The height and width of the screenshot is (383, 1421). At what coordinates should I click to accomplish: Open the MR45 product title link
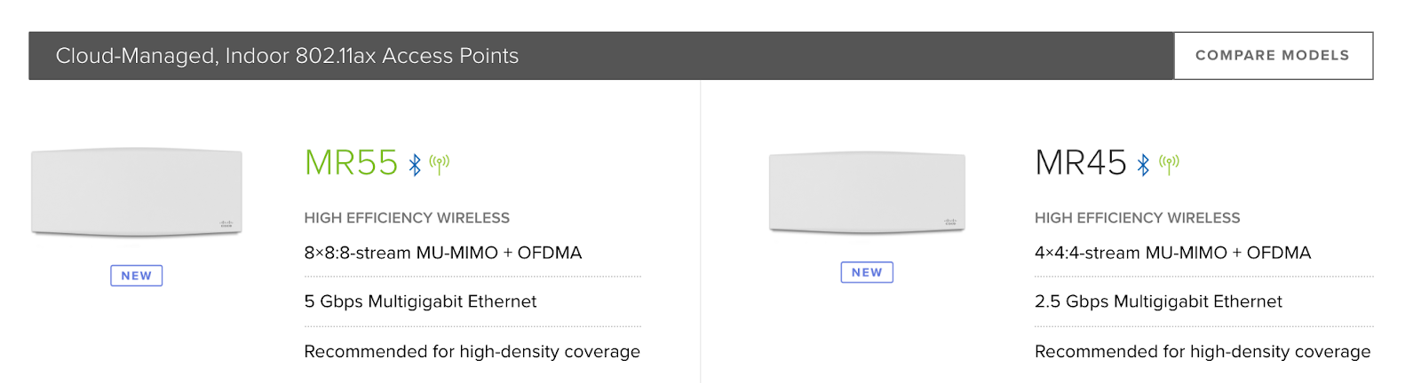coord(1081,163)
